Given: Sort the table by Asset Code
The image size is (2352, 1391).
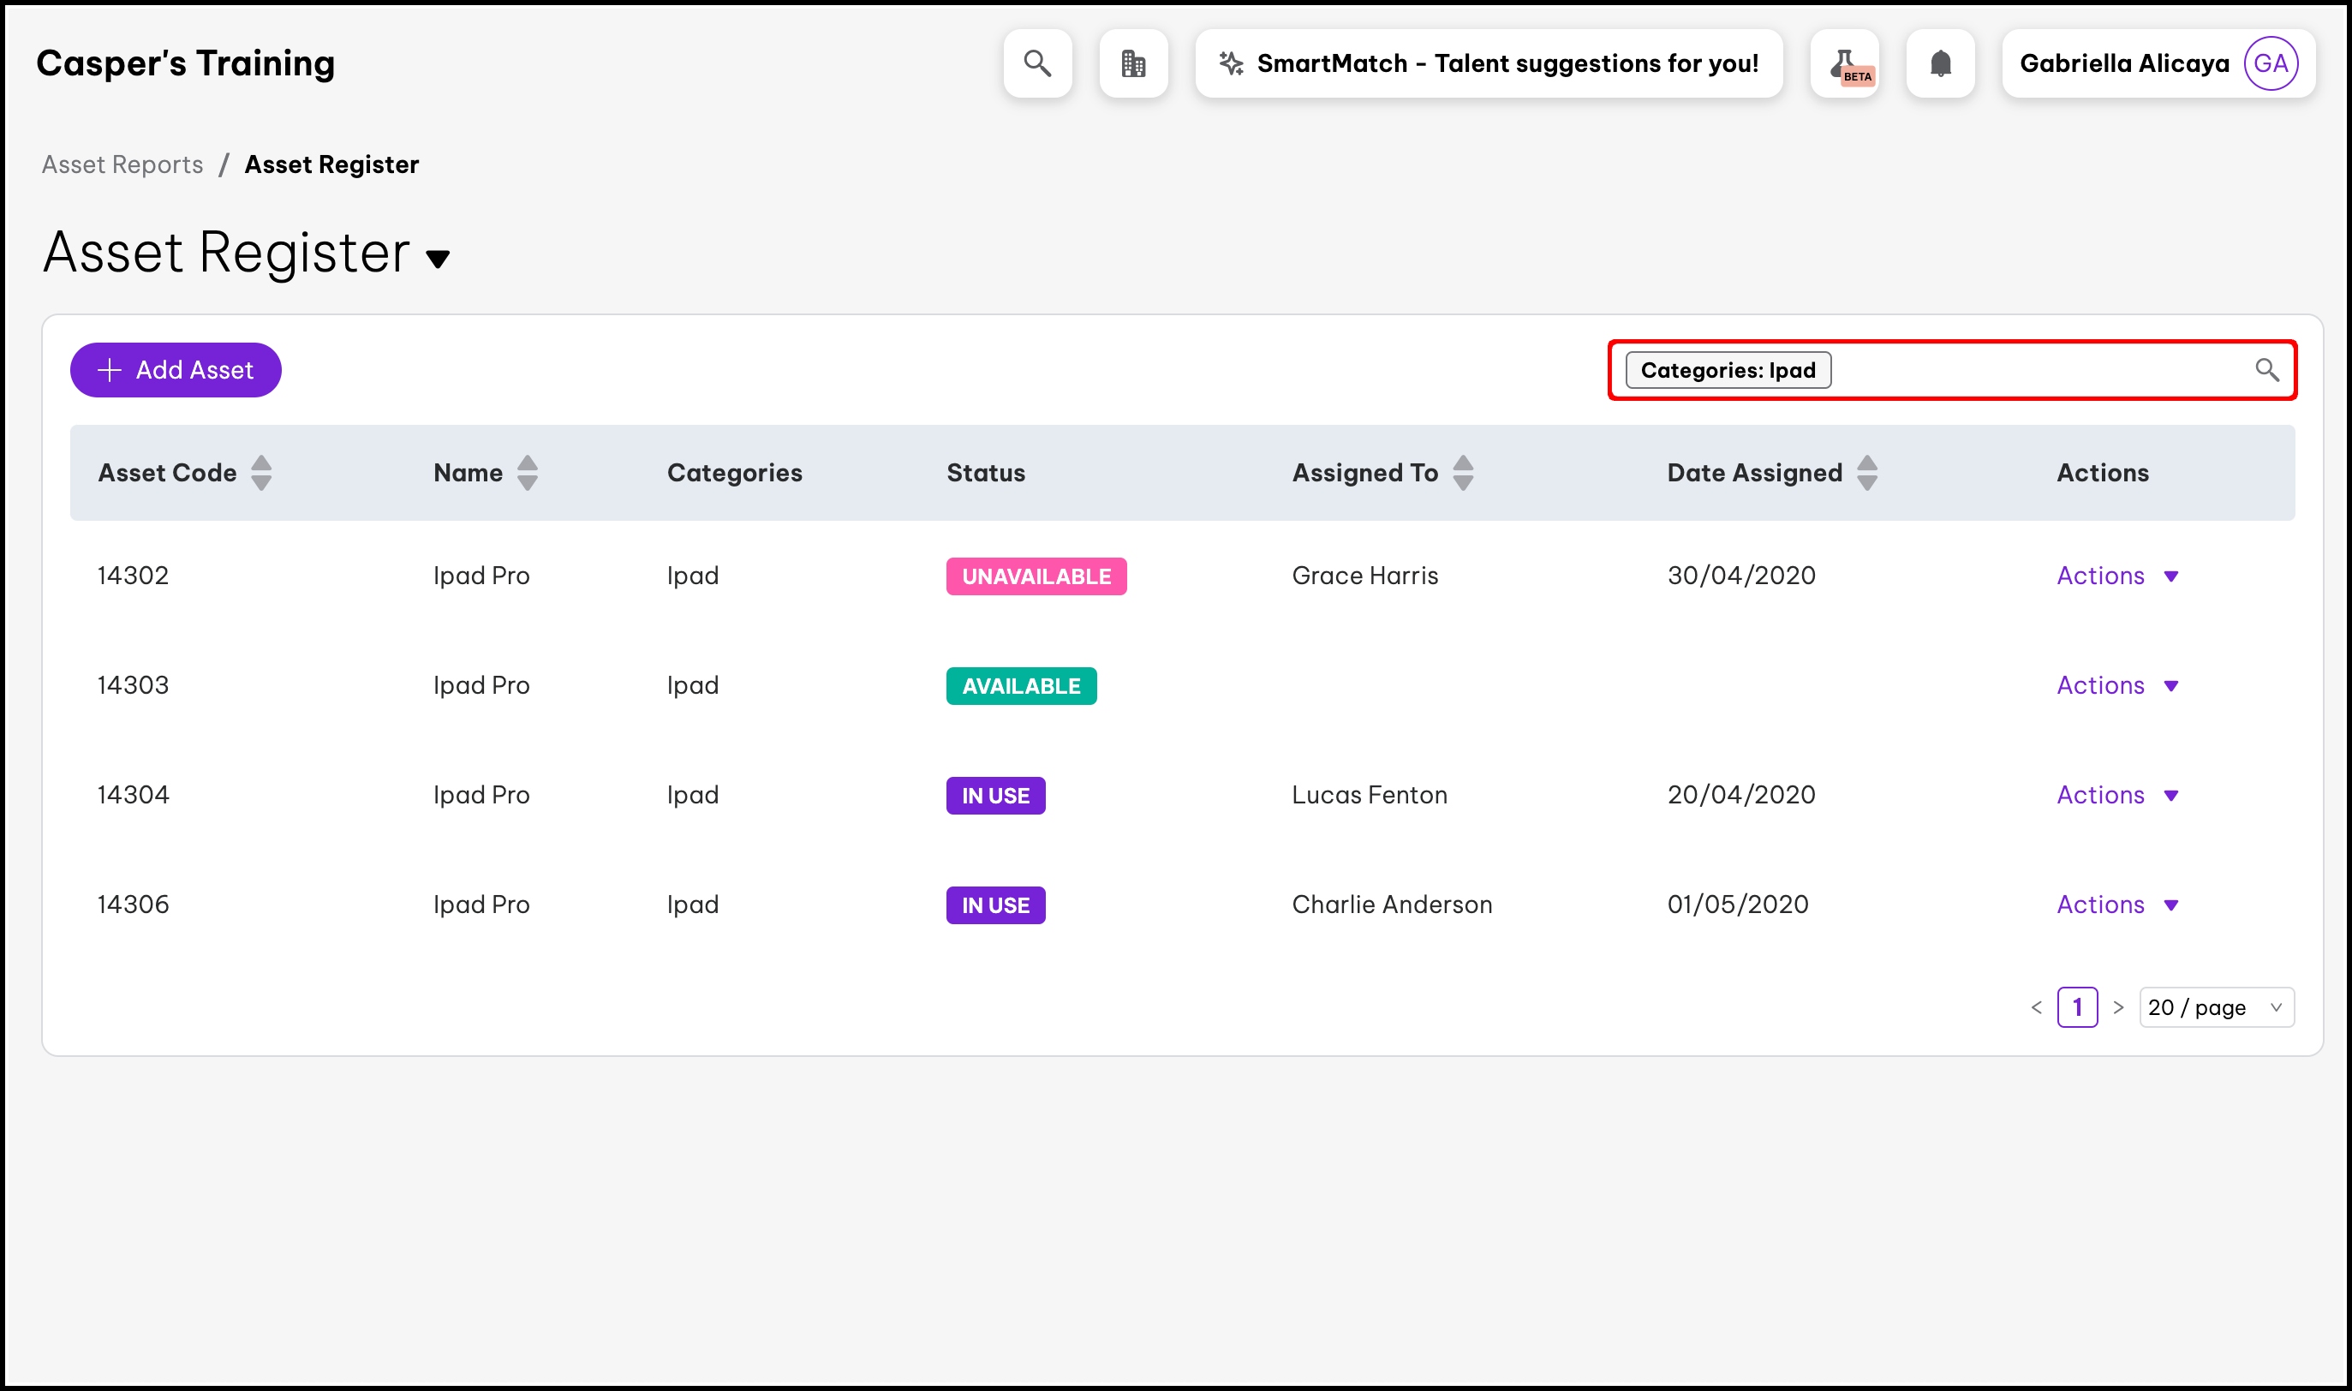Looking at the screenshot, I should click(261, 473).
